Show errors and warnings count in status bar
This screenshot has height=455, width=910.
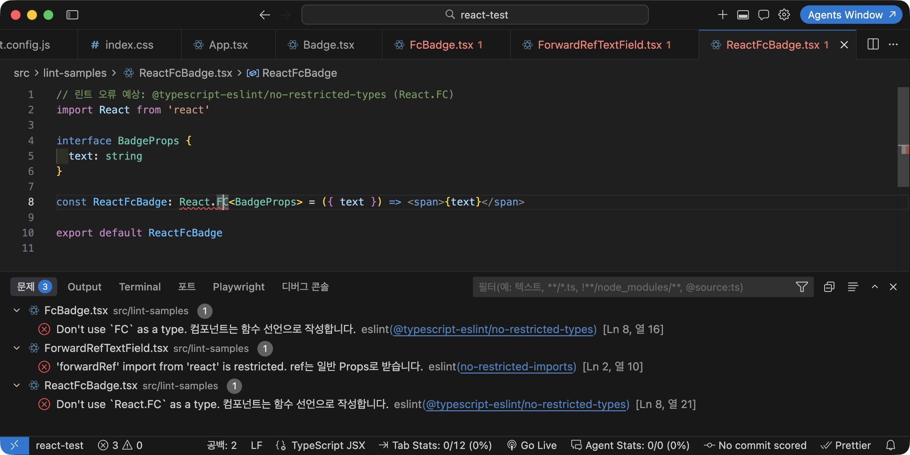click(x=120, y=445)
